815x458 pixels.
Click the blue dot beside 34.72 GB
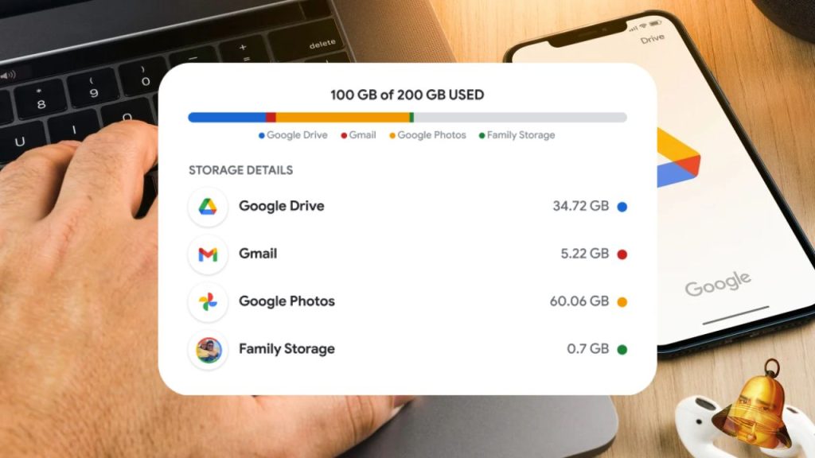pos(622,207)
